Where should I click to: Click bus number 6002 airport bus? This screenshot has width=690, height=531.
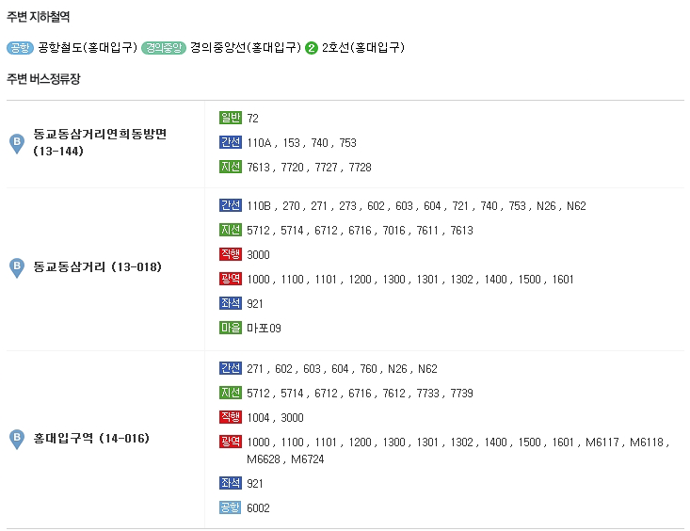point(258,508)
